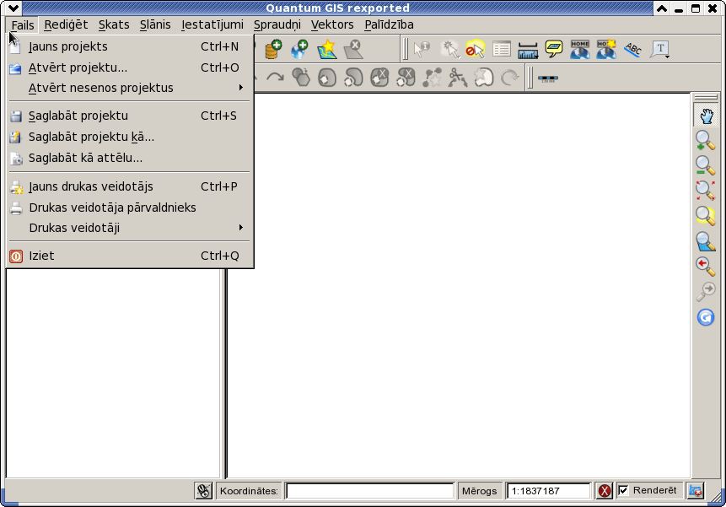Choose Saglabāt kā attēlu... entry

coord(130,158)
